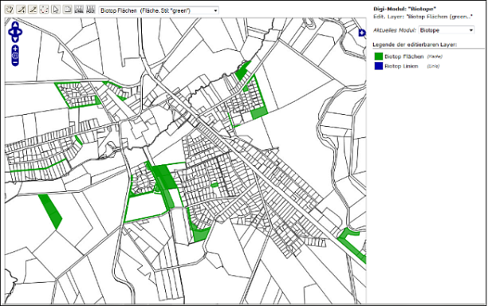Open the Biotop Flächen layer dropdown

[x=159, y=10]
